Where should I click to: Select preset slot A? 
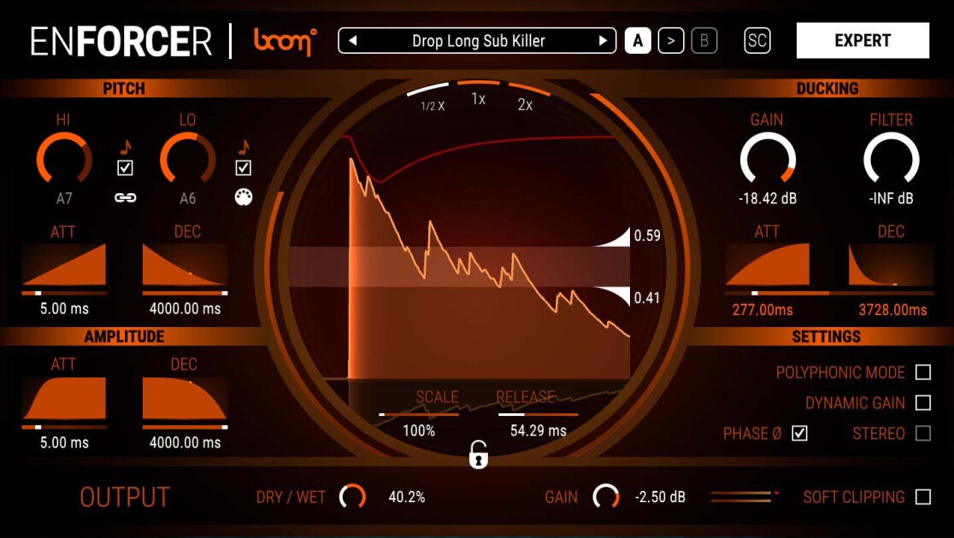(x=638, y=41)
